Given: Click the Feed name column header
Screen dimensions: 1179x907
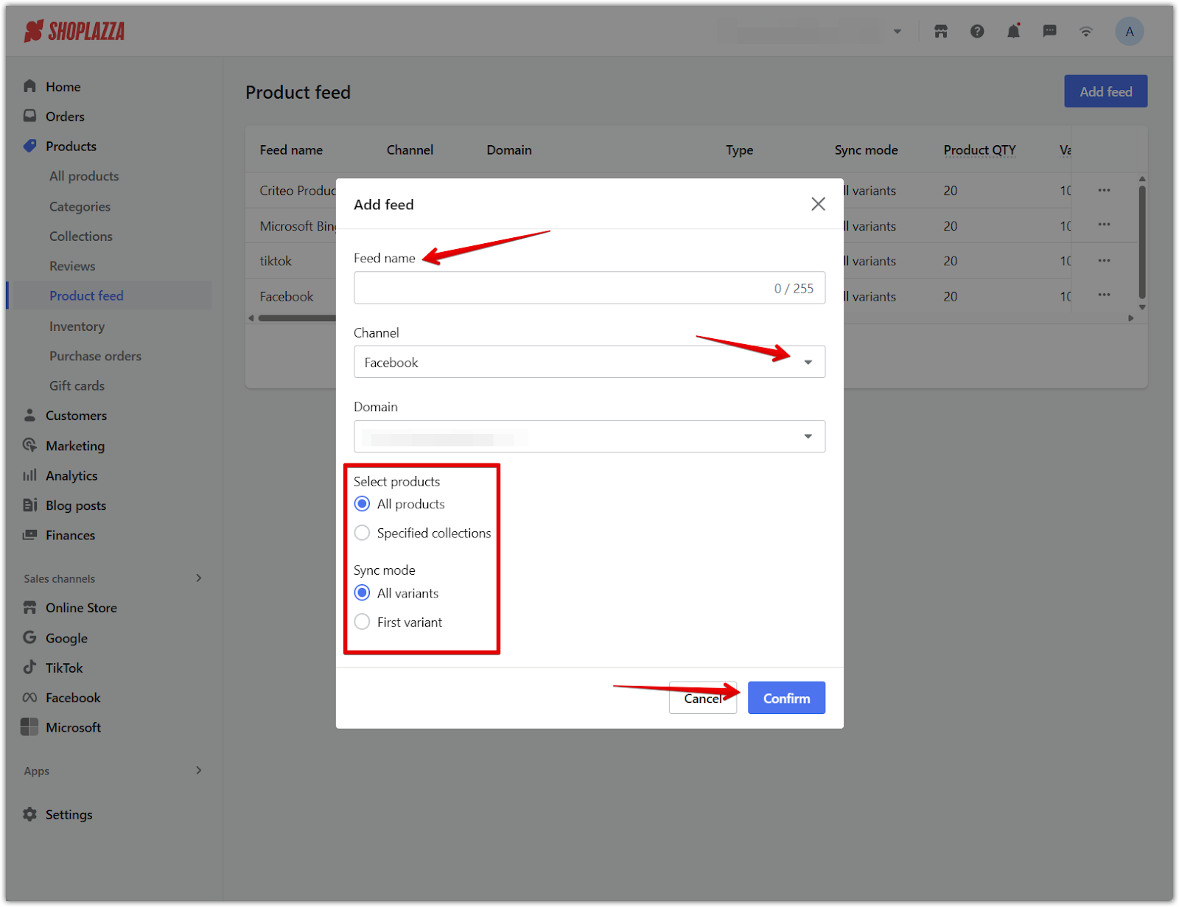Looking at the screenshot, I should 291,150.
